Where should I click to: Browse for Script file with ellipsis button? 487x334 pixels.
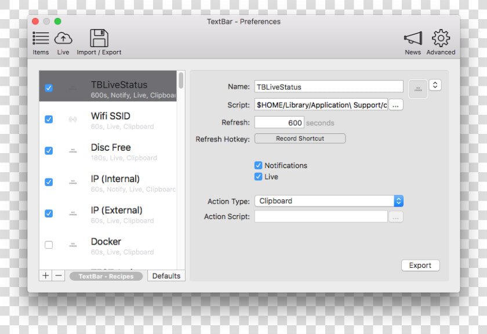[395, 105]
